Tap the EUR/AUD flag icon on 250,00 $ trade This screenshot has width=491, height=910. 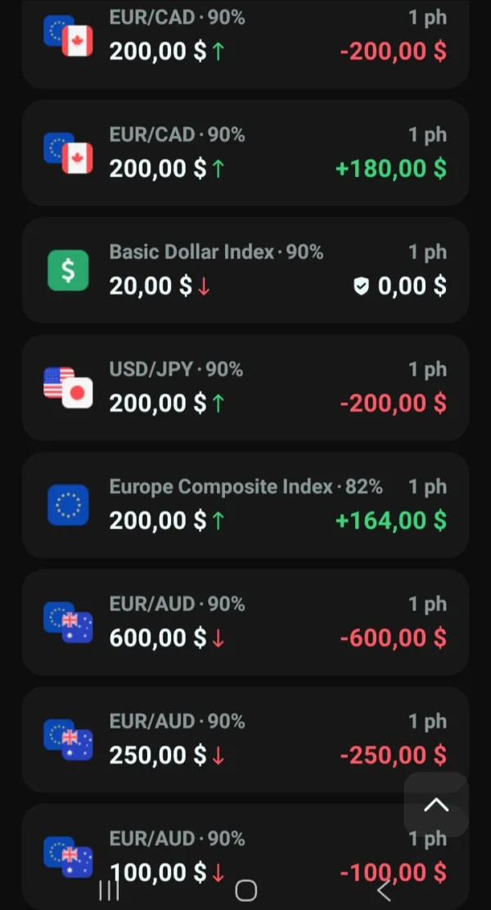[x=68, y=740]
